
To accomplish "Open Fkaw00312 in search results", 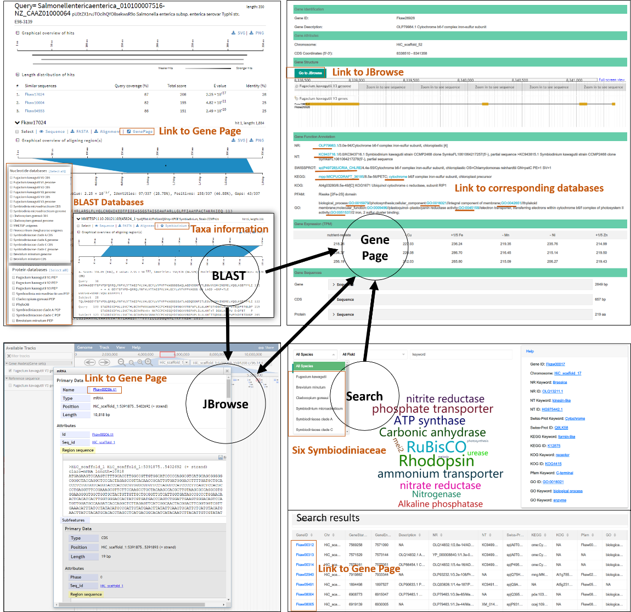I will (x=305, y=545).
